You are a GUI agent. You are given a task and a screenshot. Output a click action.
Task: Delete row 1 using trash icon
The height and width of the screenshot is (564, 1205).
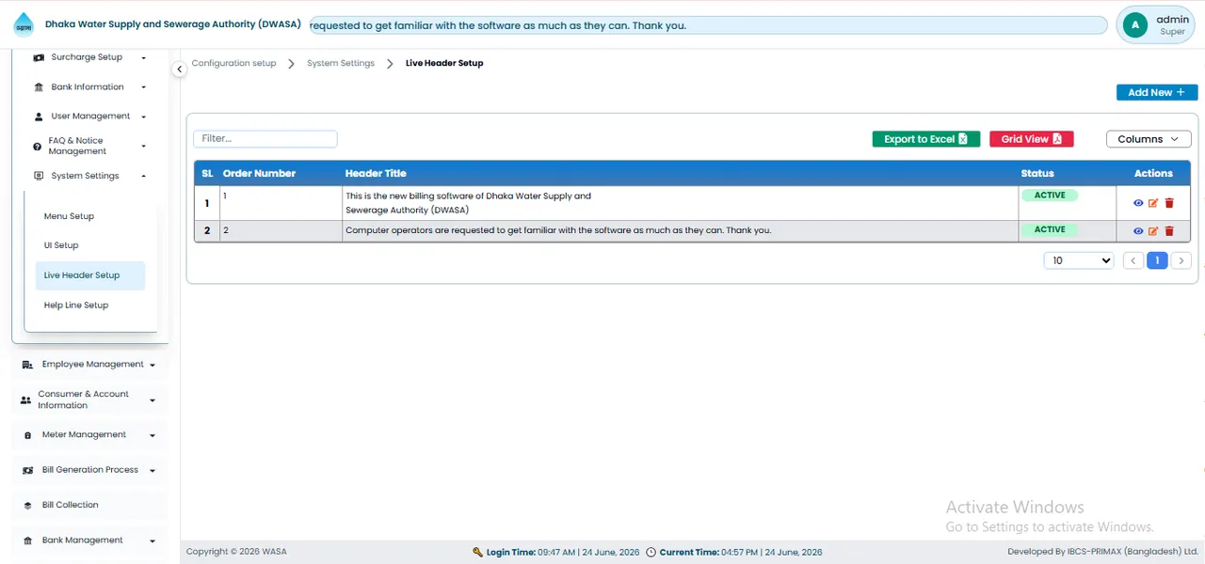pyautogui.click(x=1169, y=203)
